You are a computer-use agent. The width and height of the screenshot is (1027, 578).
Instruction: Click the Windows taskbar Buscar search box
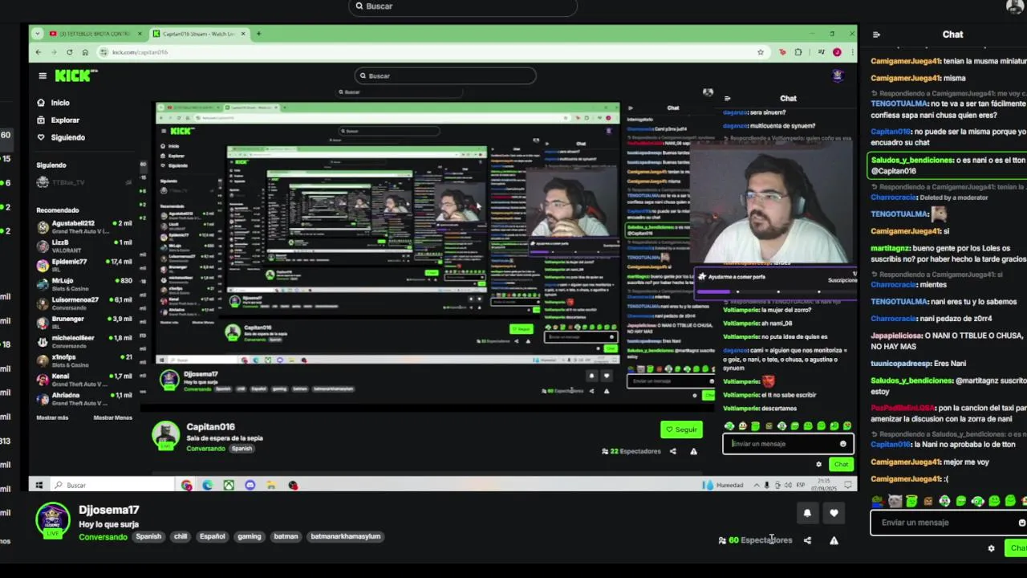pos(112,485)
